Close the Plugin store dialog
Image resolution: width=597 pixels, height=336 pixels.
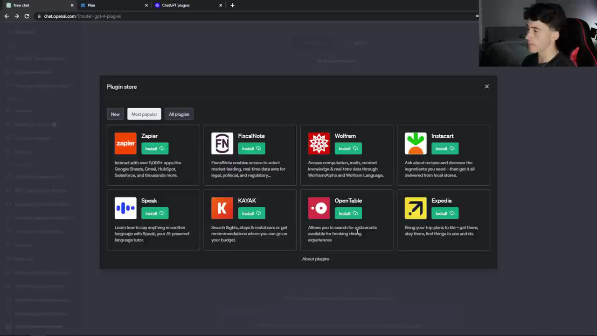[x=487, y=86]
